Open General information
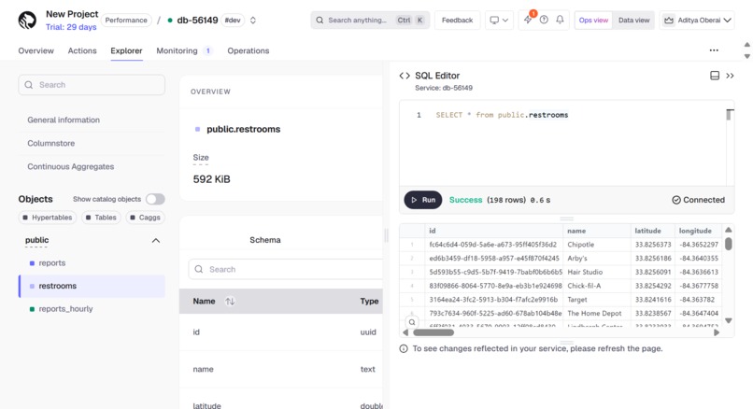Image resolution: width=753 pixels, height=409 pixels. 64,120
